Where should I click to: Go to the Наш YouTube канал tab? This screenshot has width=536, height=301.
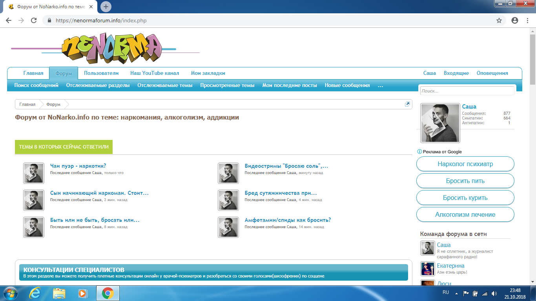pyautogui.click(x=155, y=73)
